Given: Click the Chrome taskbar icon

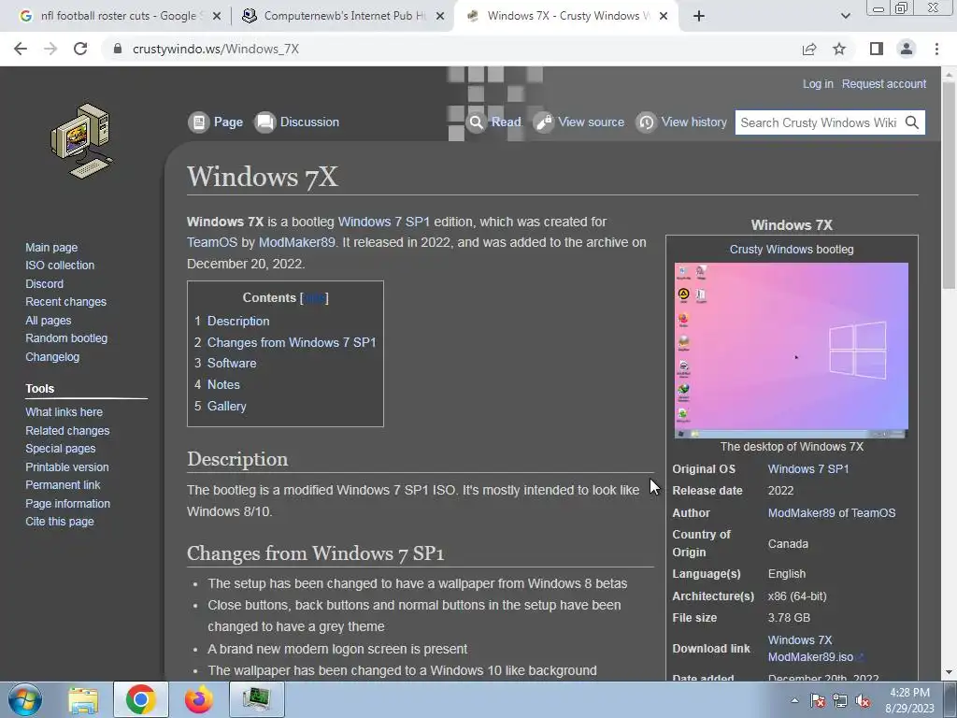Looking at the screenshot, I should tap(141, 699).
